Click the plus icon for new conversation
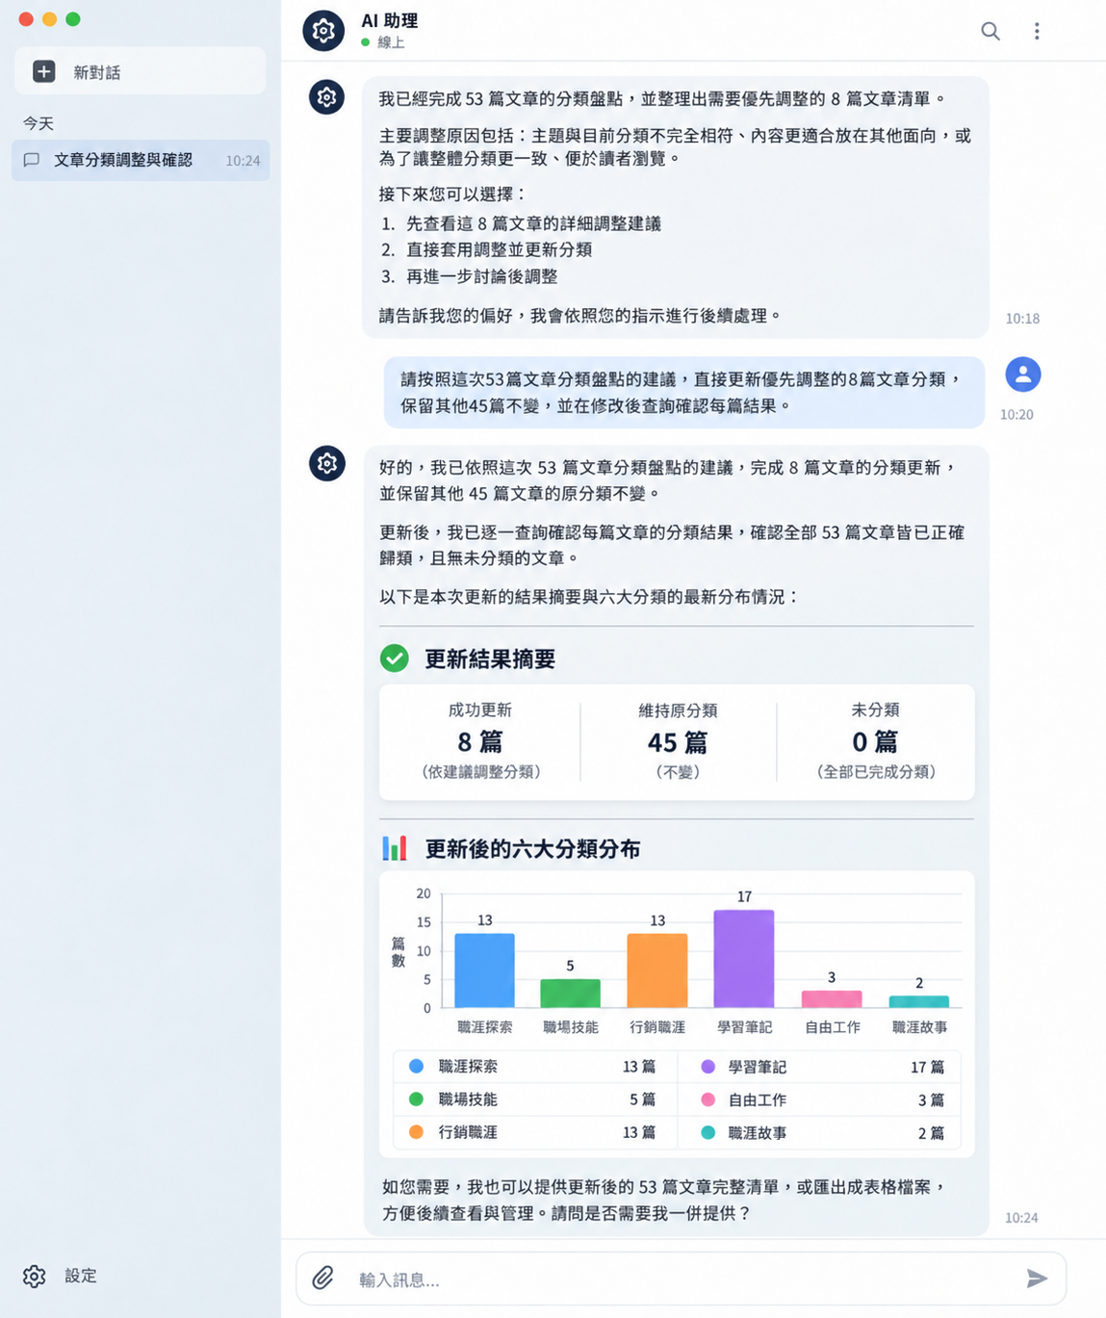Screen dimensions: 1106x1318 [44, 71]
